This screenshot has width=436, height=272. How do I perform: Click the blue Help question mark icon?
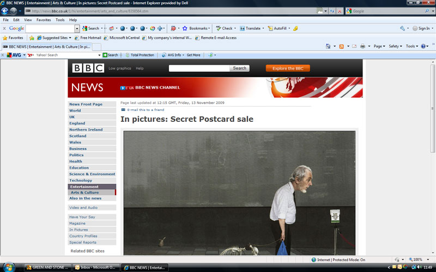[x=423, y=46]
